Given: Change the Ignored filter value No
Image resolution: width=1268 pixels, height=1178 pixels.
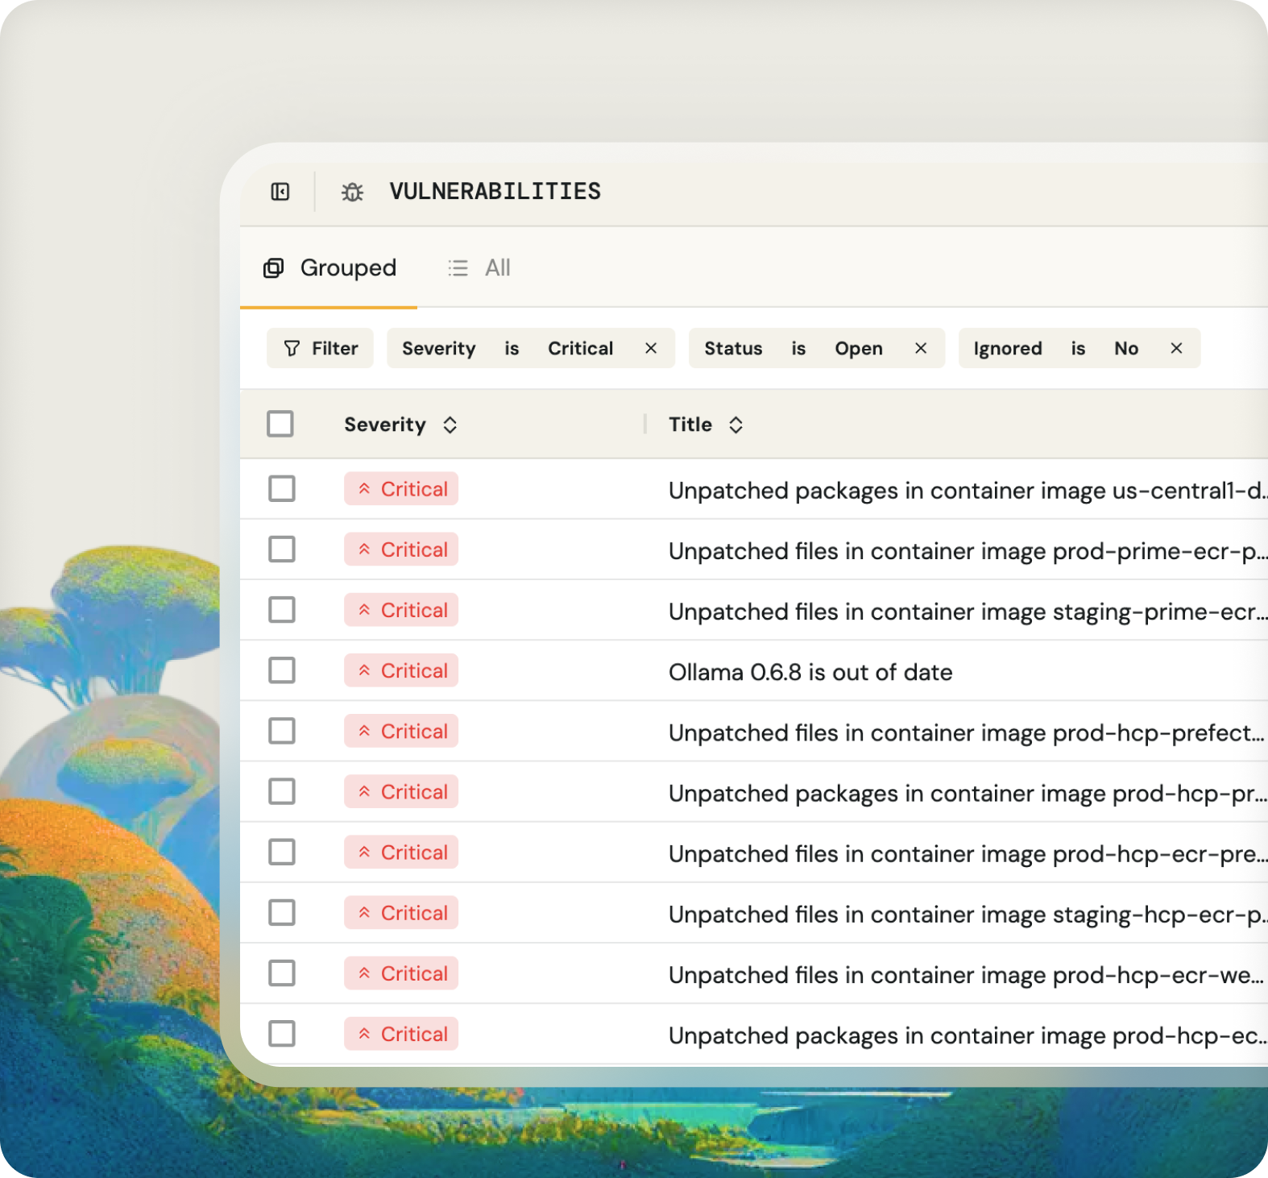Looking at the screenshot, I should [1126, 348].
